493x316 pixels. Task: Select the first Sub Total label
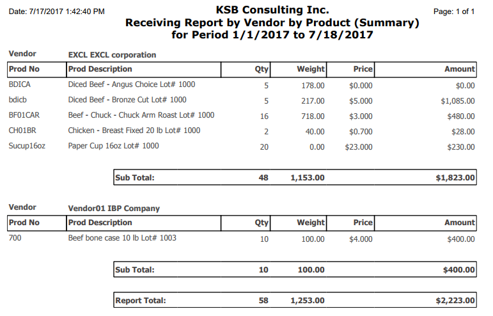point(134,178)
